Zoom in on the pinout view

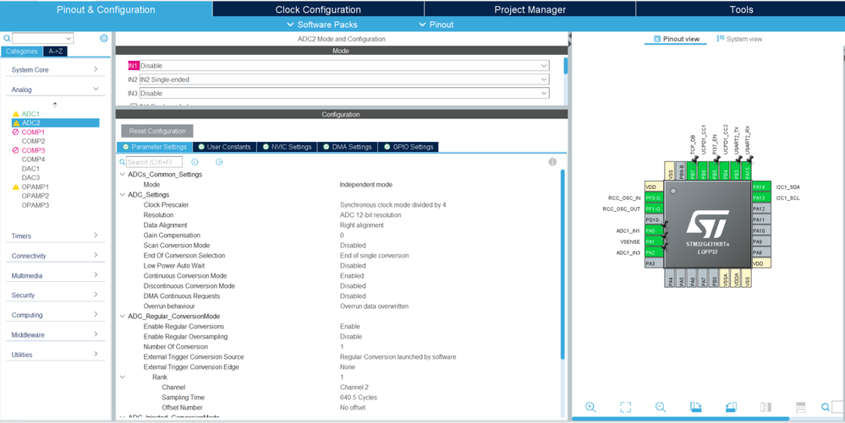(x=590, y=407)
